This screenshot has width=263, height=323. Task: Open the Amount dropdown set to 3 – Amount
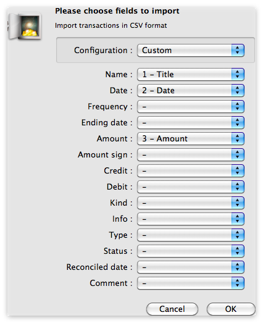[191, 138]
